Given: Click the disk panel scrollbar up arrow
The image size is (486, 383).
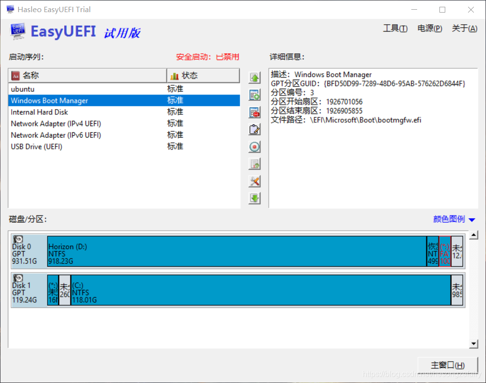Looking at the screenshot, I should click(473, 235).
